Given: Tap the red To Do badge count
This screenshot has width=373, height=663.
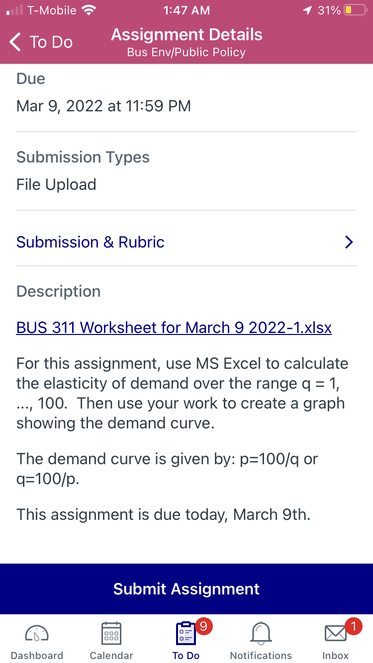Looking at the screenshot, I should 203,626.
